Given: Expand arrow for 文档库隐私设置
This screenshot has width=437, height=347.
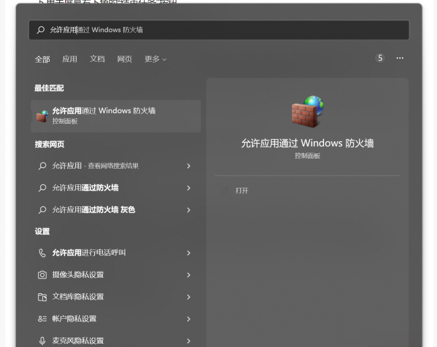Looking at the screenshot, I should pos(189,297).
